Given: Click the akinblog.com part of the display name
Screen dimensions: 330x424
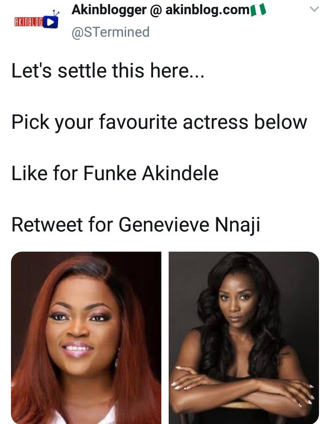Looking at the screenshot, I should 207,10.
